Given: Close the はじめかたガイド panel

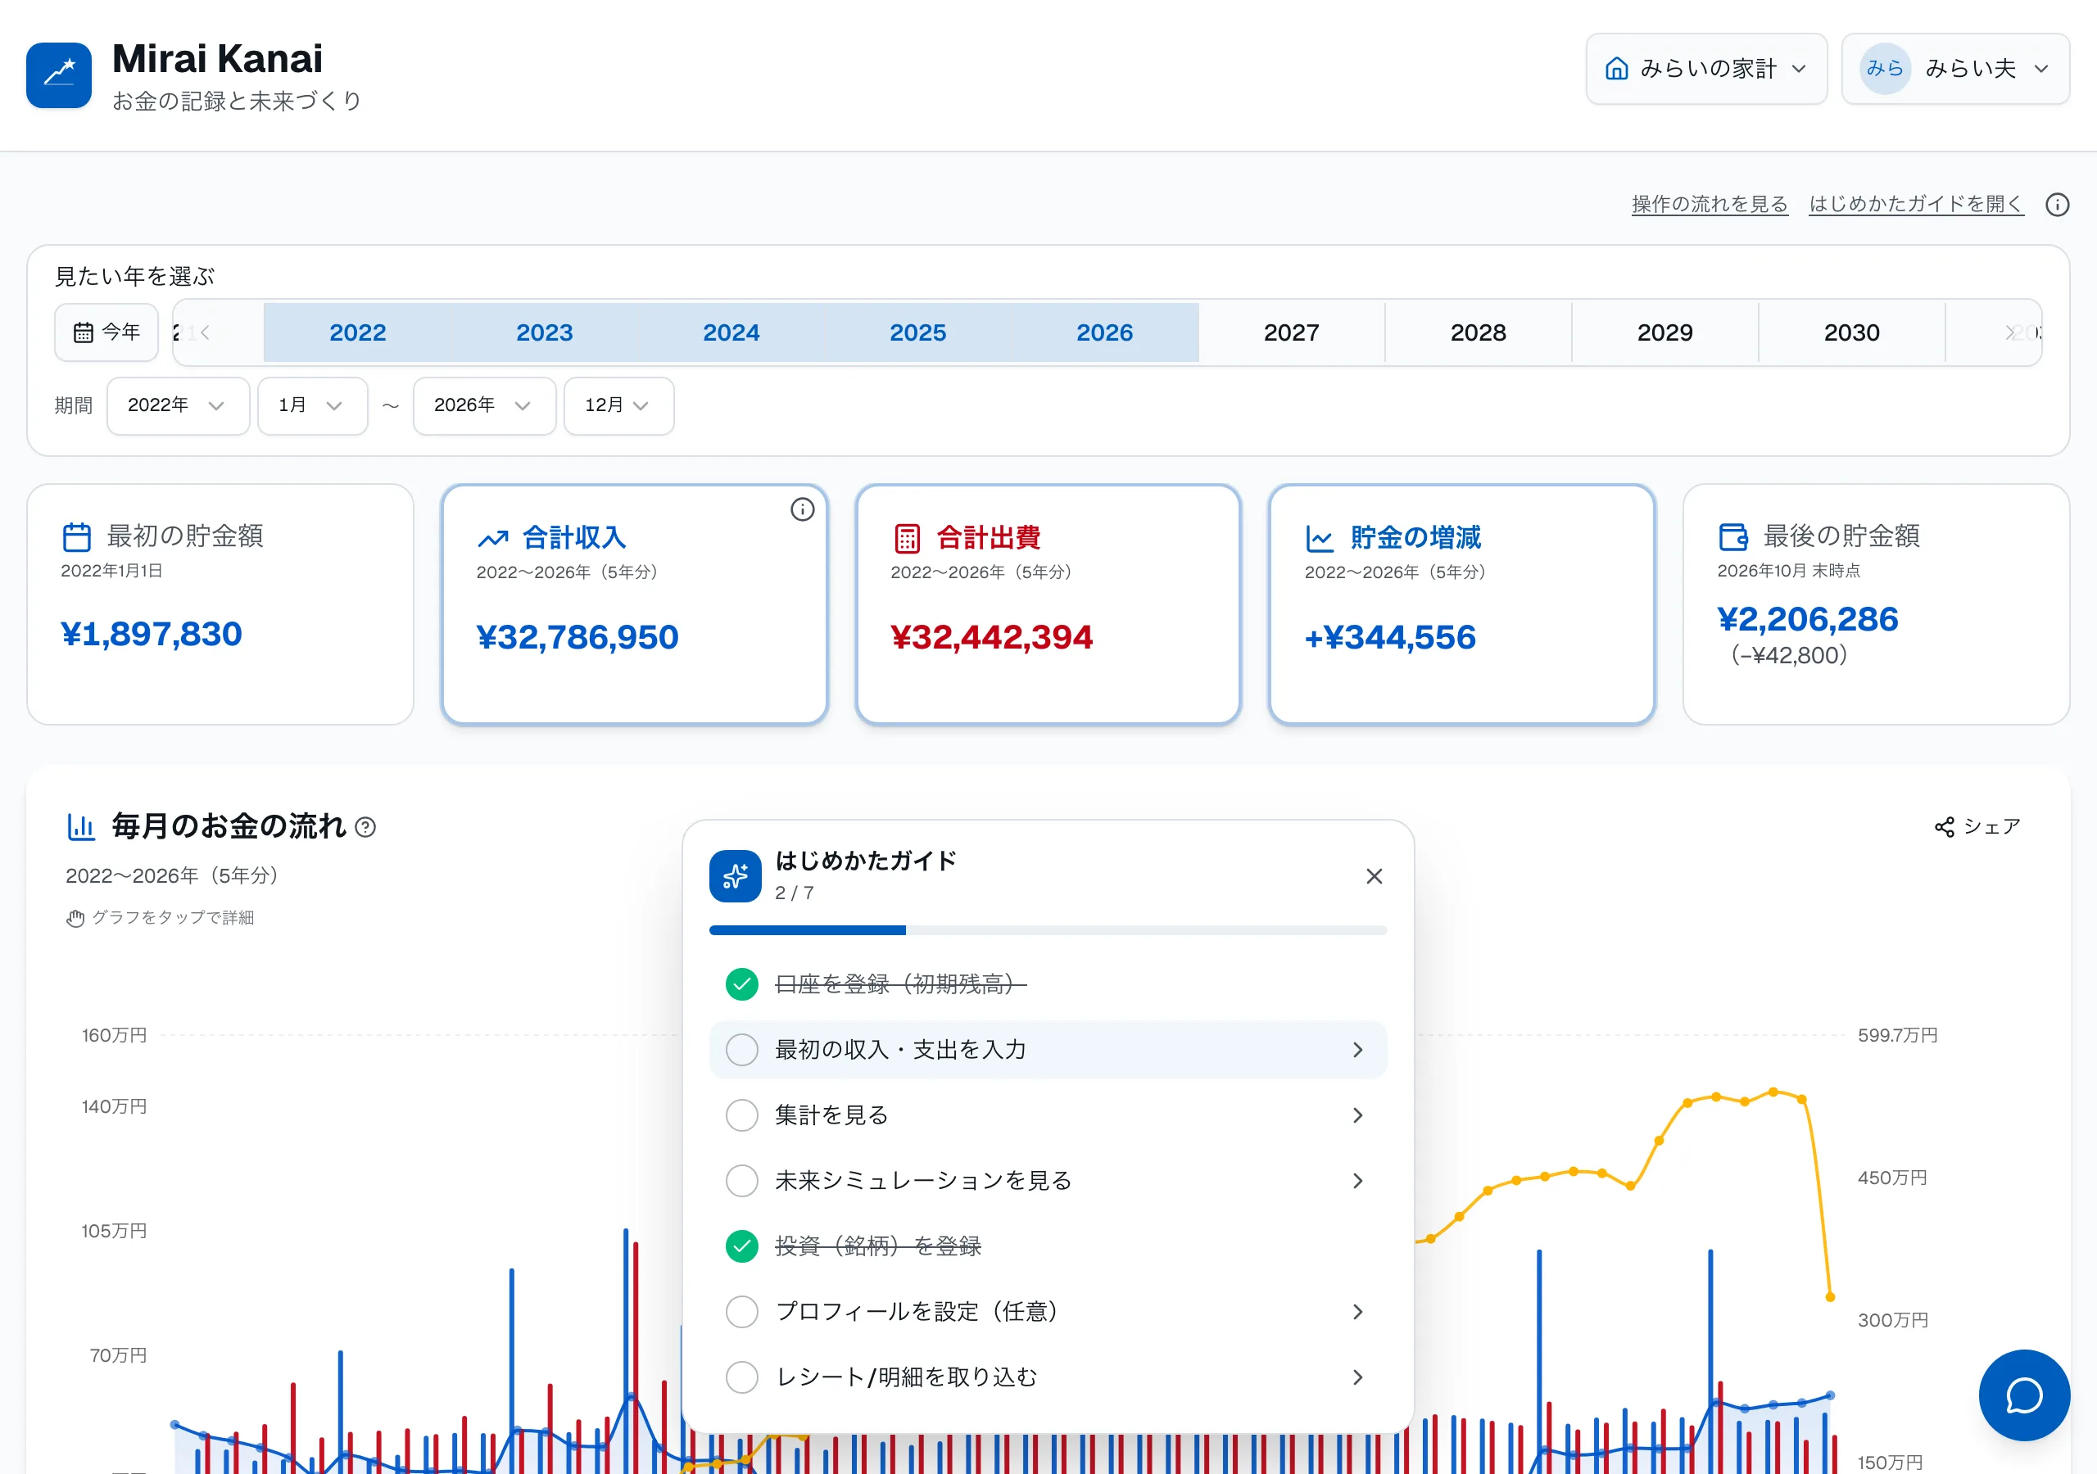Looking at the screenshot, I should tap(1374, 877).
